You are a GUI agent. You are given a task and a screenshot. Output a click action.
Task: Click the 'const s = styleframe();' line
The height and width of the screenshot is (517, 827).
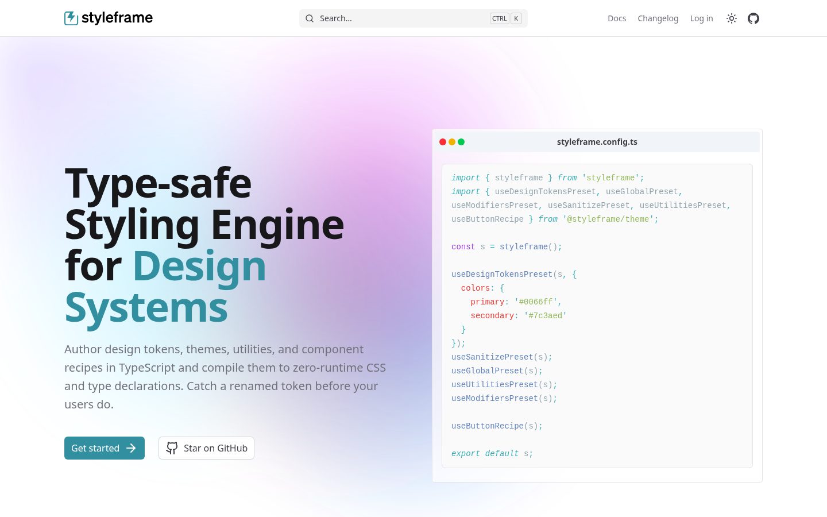507,246
